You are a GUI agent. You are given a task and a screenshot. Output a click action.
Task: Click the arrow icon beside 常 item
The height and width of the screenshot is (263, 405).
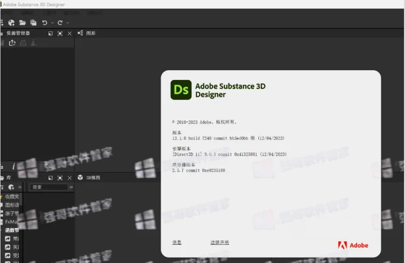[8, 239]
